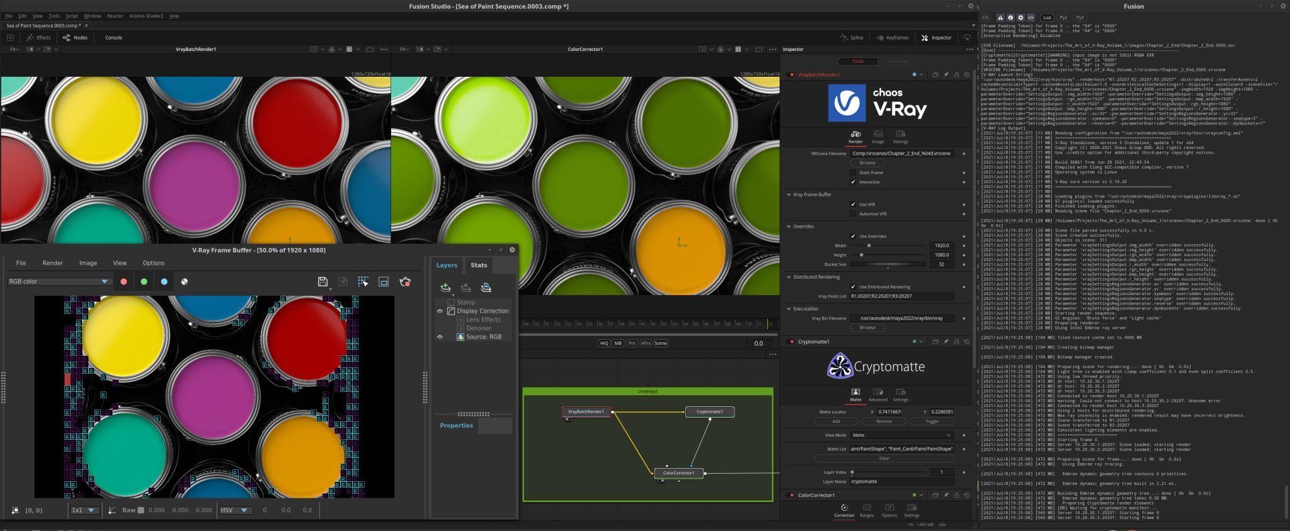Select Py3 in the Fusion console
Image resolution: width=1290 pixels, height=531 pixels.
pyautogui.click(x=1080, y=18)
